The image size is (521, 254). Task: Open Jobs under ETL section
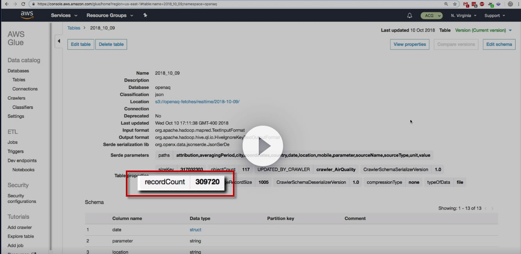pos(13,142)
